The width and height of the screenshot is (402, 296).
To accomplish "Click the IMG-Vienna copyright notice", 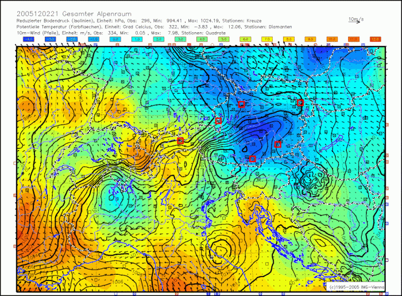I will tap(355, 286).
